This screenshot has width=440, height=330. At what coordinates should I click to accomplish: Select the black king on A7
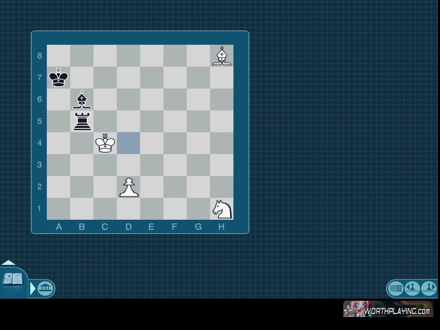(58, 78)
